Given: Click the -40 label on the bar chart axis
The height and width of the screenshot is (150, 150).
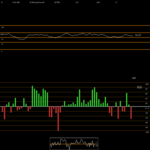Looking at the screenshot, I should [x=146, y=118].
